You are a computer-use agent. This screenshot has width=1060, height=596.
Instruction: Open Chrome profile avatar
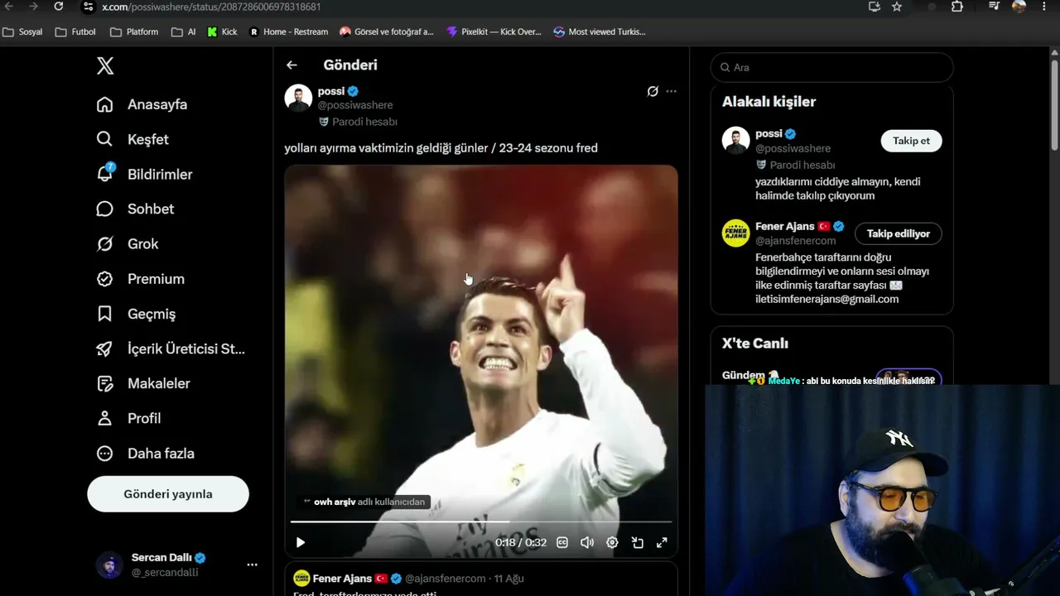[1019, 7]
